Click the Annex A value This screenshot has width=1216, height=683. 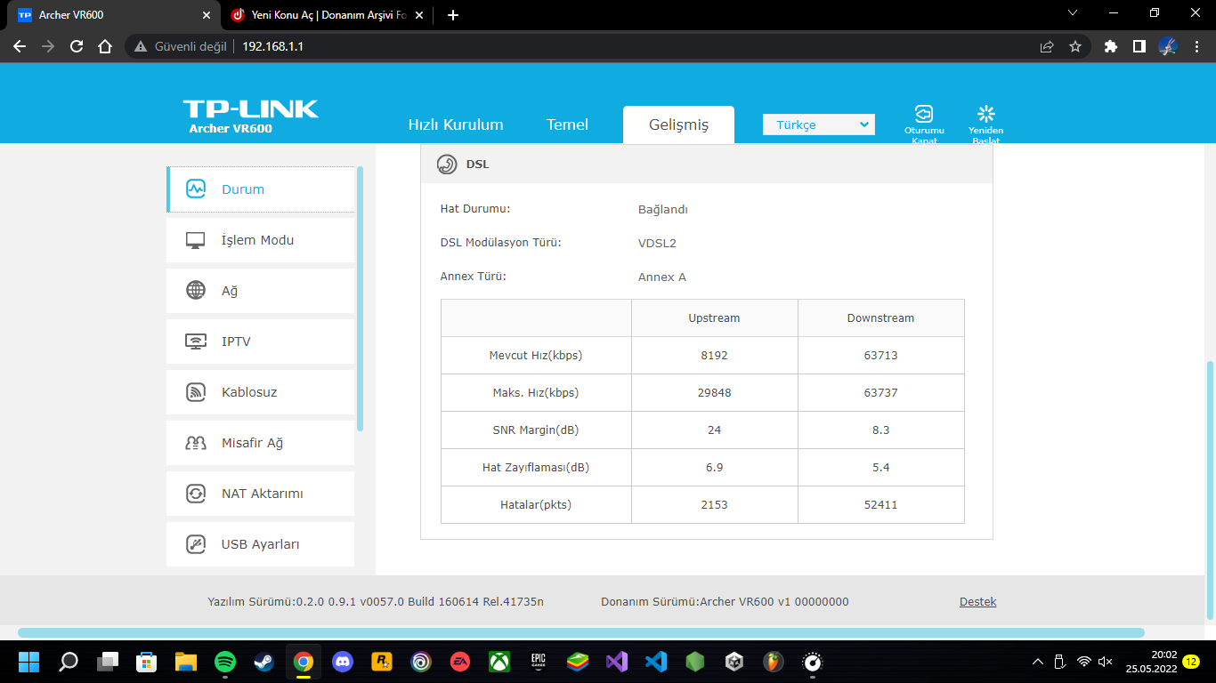point(662,277)
